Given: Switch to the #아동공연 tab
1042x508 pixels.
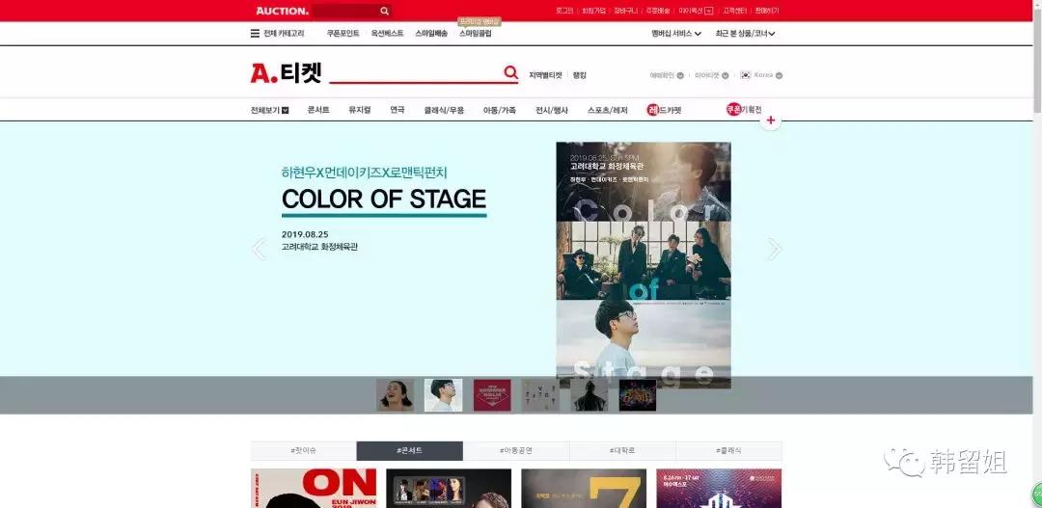Looking at the screenshot, I should (x=516, y=451).
